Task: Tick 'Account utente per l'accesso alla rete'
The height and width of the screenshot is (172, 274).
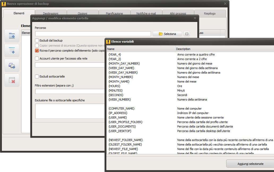Action: click(37, 58)
